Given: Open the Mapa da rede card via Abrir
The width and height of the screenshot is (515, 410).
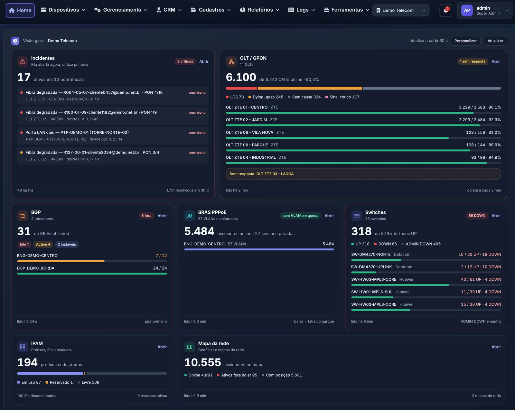Looking at the screenshot, I should (x=496, y=347).
